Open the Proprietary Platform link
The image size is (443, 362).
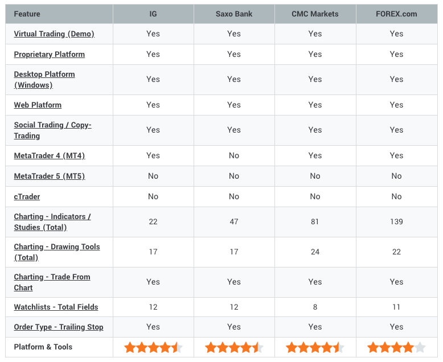(49, 54)
